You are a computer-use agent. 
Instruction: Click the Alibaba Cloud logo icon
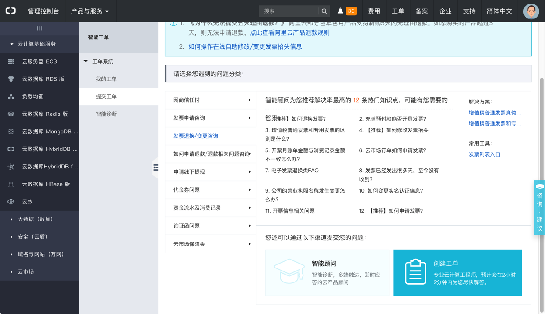pos(11,11)
